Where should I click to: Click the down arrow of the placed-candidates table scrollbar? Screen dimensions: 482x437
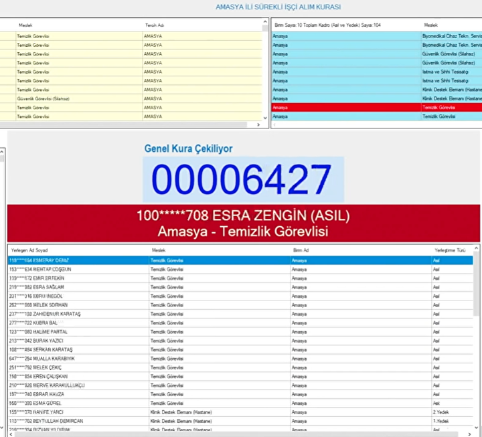[x=477, y=428]
